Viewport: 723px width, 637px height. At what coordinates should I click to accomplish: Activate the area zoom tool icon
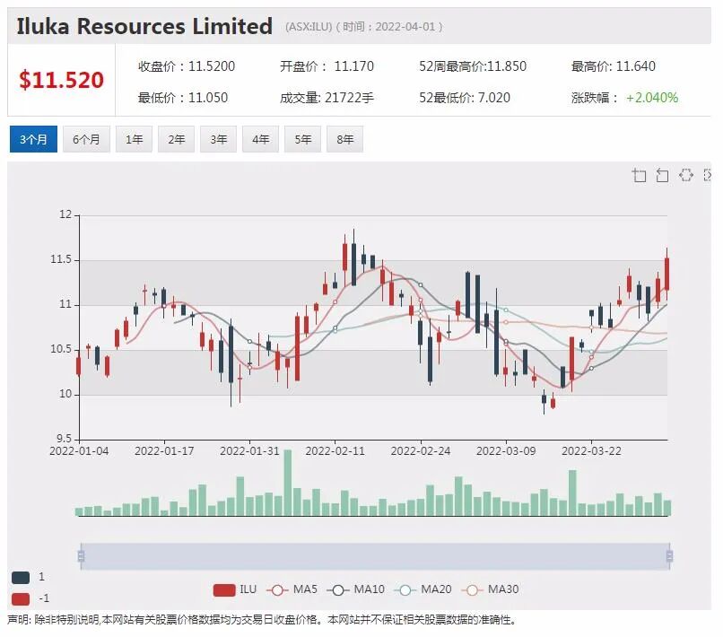pos(639,175)
